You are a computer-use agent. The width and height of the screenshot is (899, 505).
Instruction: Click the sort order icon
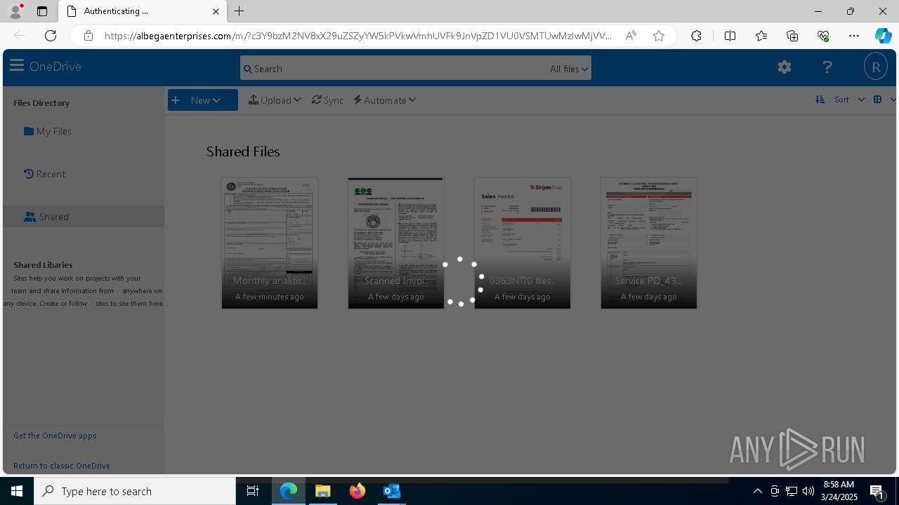[x=820, y=100]
